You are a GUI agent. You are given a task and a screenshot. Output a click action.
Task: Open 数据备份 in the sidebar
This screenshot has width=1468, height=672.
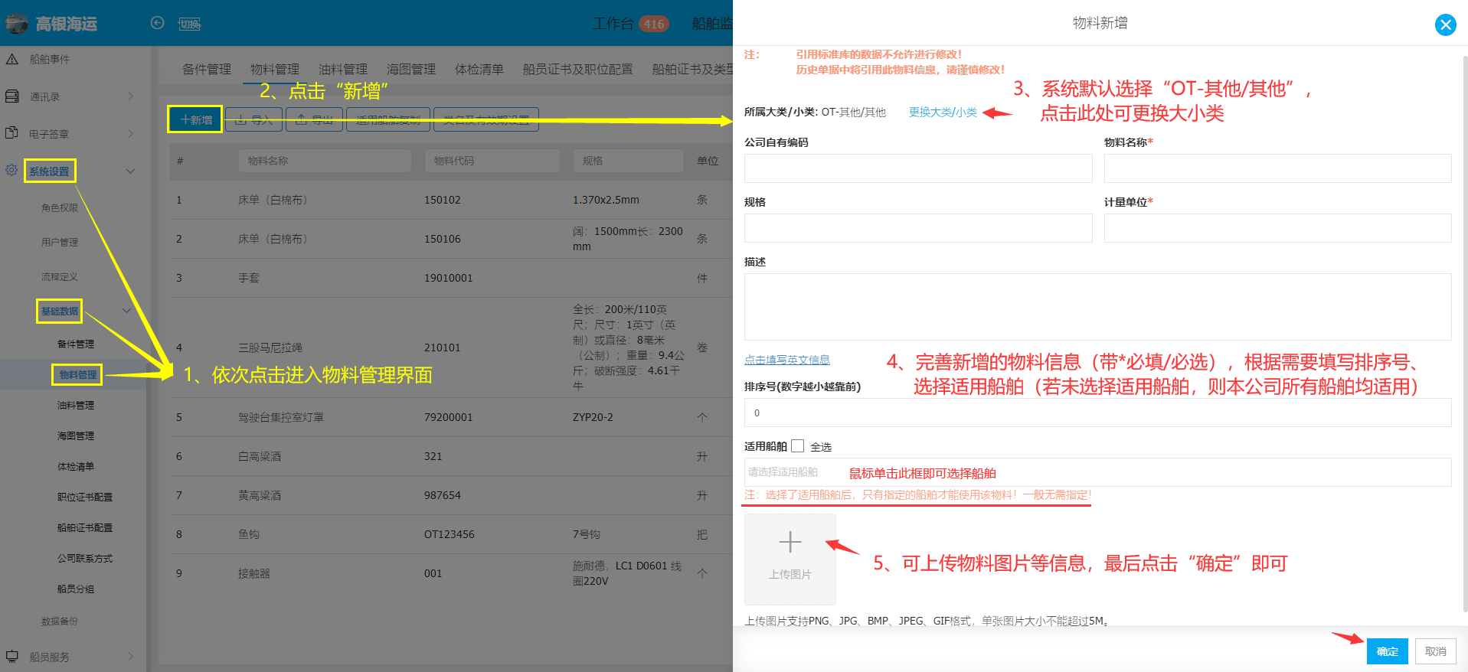click(60, 621)
